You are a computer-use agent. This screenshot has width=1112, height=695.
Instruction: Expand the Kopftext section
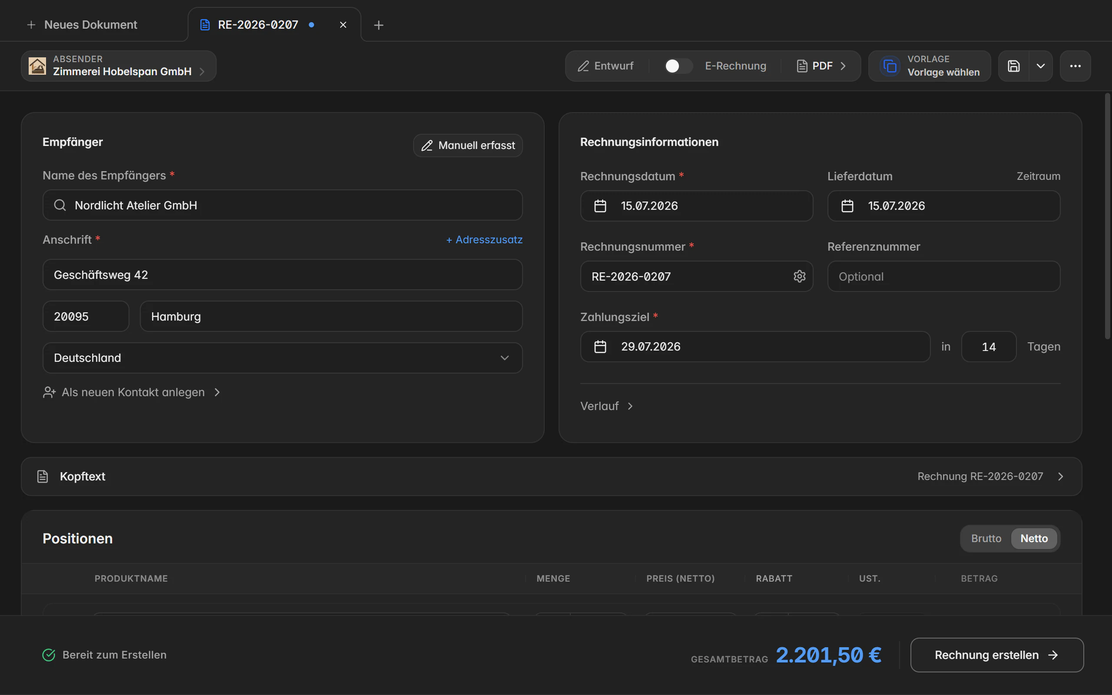coord(551,476)
